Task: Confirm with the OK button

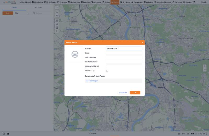Action: pyautogui.click(x=135, y=93)
